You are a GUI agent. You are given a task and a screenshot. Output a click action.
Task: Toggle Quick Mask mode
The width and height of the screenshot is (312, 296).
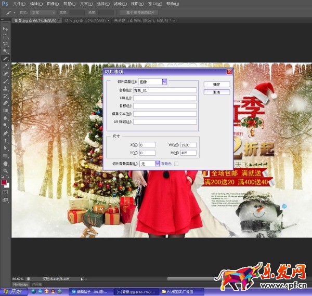(x=5, y=192)
